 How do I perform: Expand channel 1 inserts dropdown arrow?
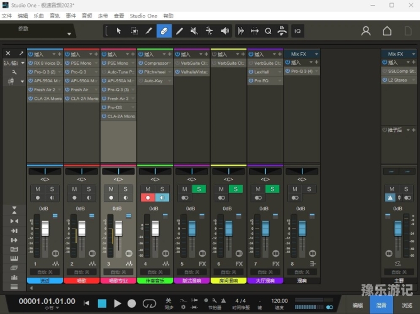pos(54,54)
